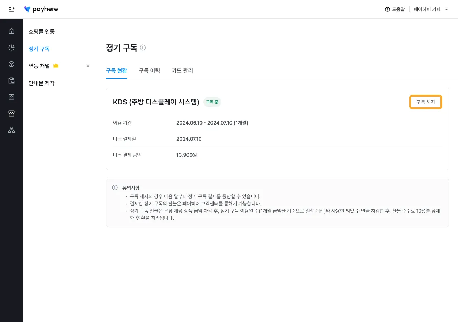Click the 구독 해지 button
458x322 pixels.
point(425,102)
